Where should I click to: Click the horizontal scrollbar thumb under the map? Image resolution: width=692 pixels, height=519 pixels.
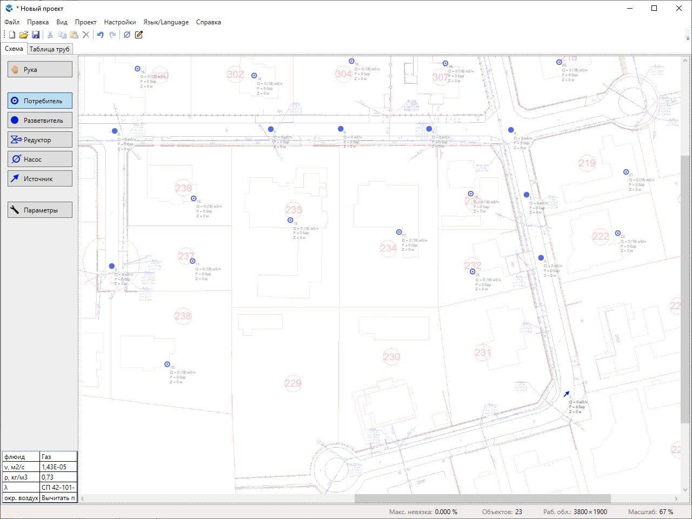tap(482, 498)
